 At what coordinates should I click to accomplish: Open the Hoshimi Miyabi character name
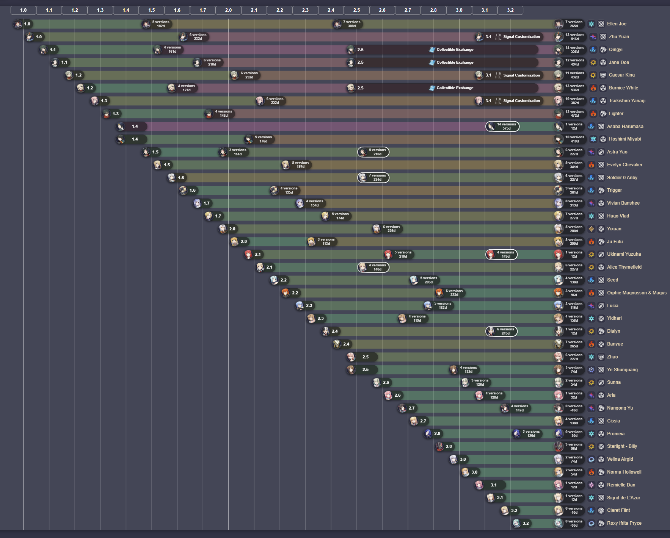(625, 139)
